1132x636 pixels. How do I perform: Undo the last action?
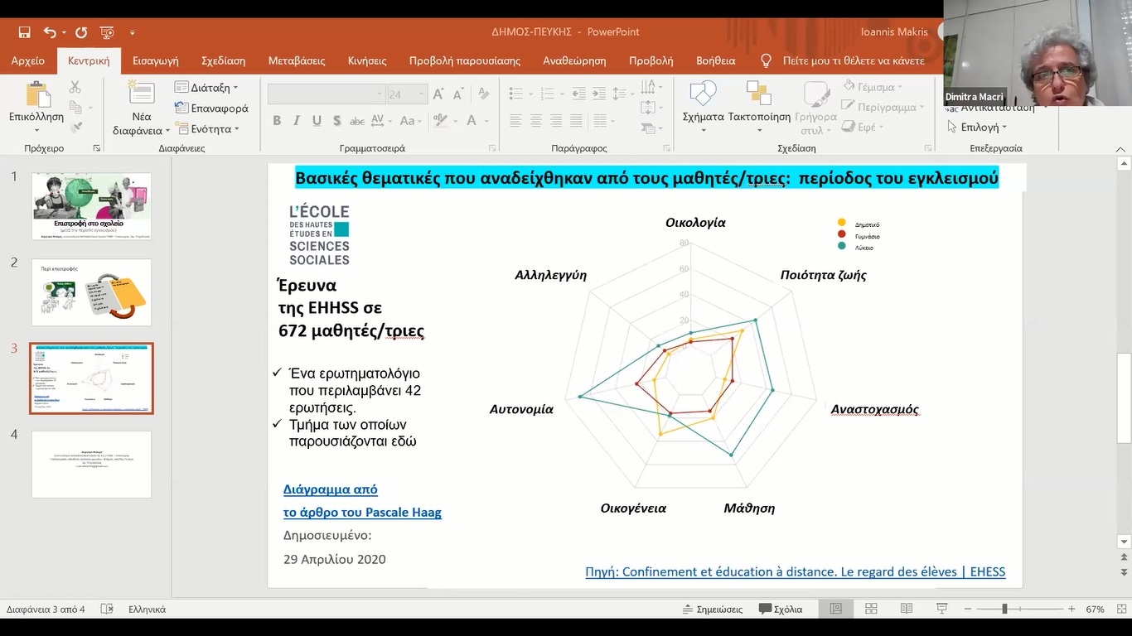(x=49, y=32)
